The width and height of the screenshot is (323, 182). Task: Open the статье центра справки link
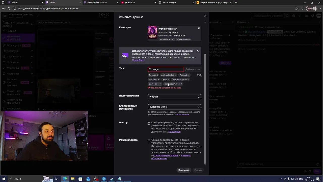[x=166, y=155]
